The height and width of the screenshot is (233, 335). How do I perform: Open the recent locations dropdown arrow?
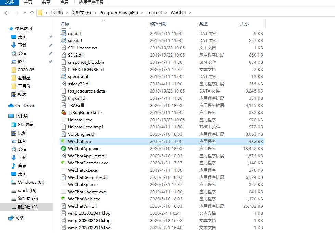pos(24,12)
